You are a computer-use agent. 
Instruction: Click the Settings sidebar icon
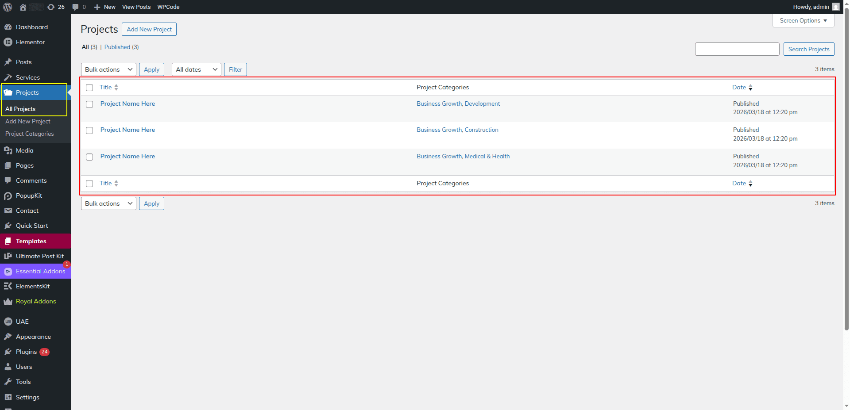click(x=8, y=397)
